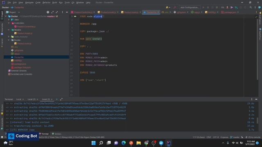The width and height of the screenshot is (262, 147).
Task: Collapse the Routes folder
Action: pos(9,40)
